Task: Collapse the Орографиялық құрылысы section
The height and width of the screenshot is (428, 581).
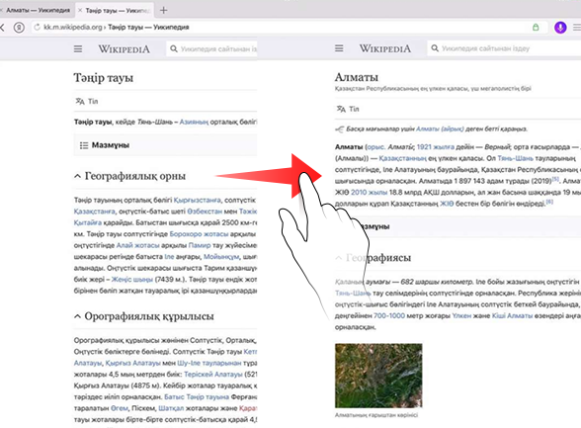Action: click(x=77, y=316)
